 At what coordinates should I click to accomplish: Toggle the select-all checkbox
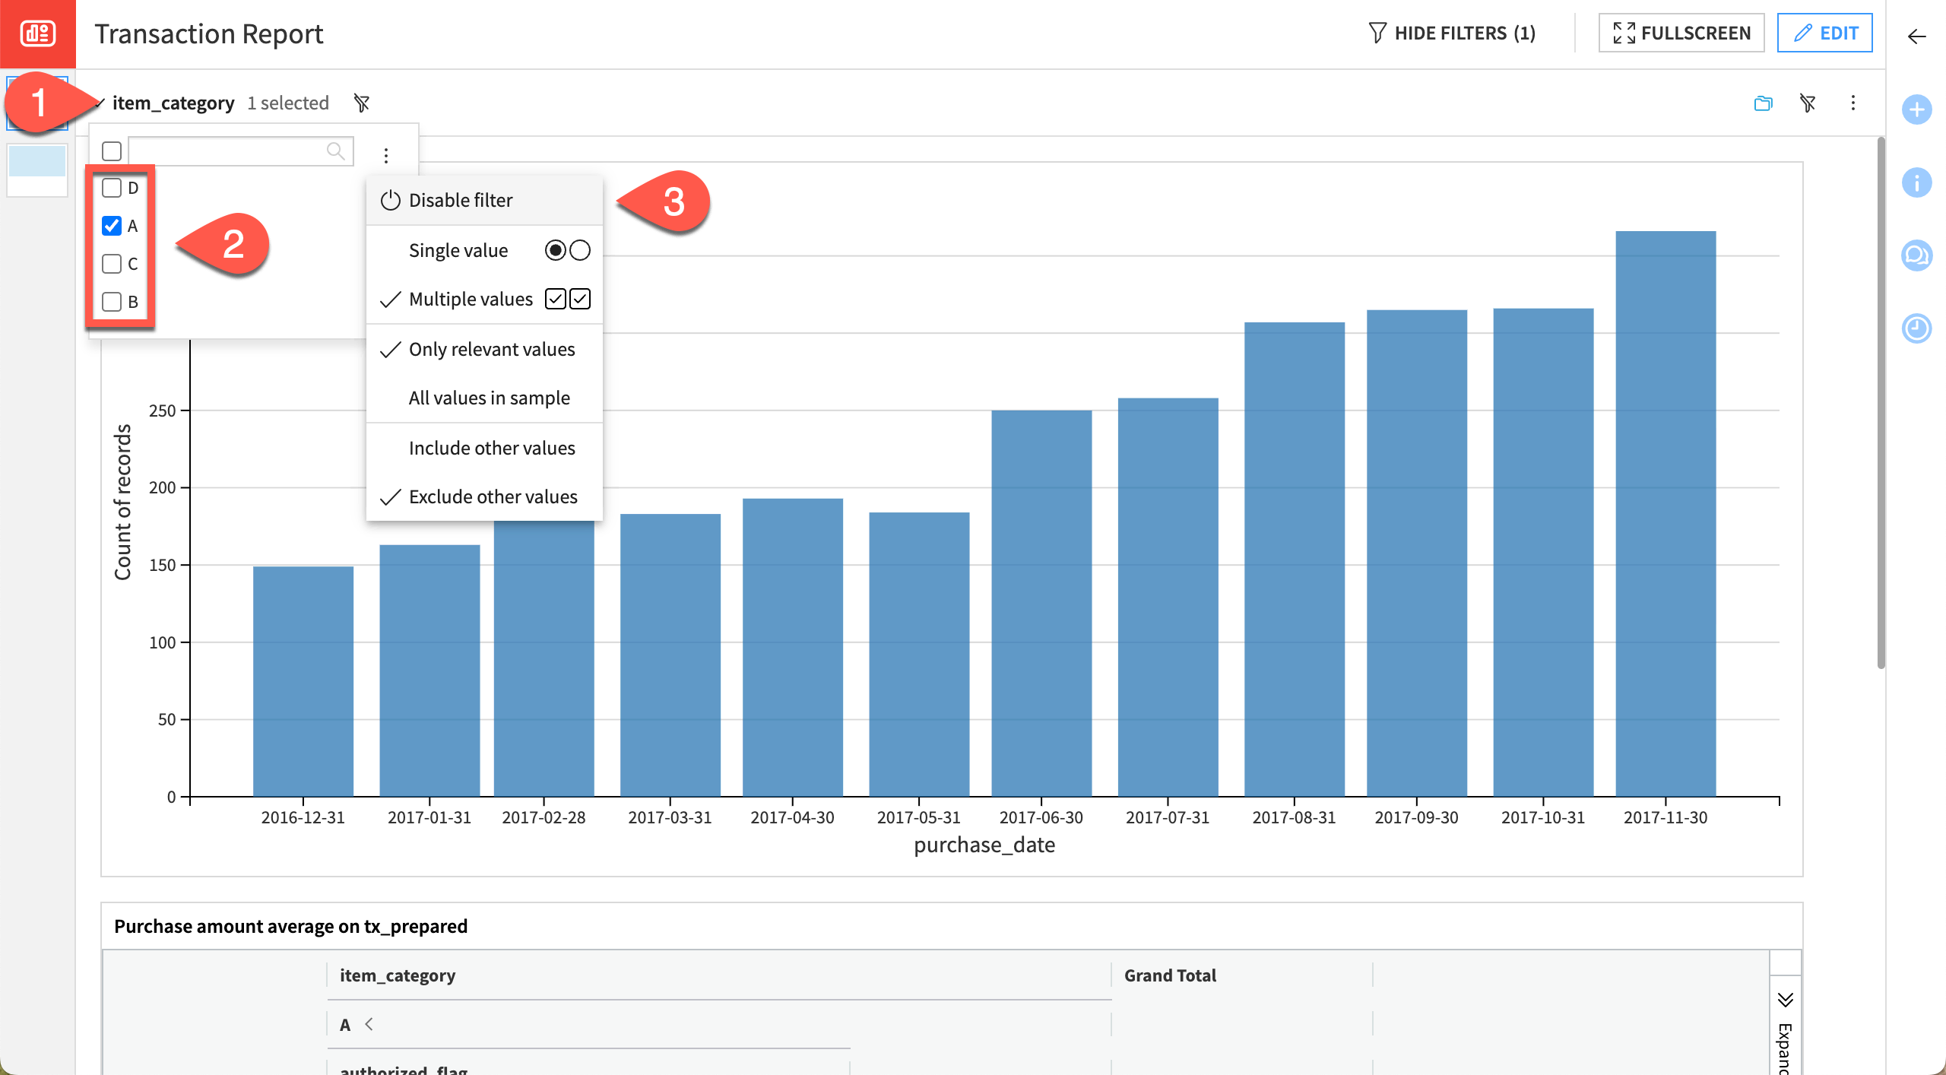pyautogui.click(x=112, y=151)
